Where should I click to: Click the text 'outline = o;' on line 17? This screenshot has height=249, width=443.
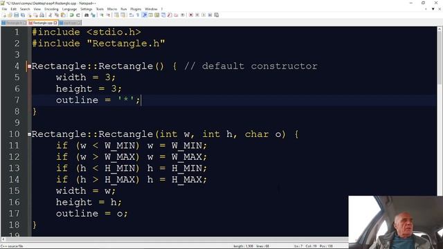[x=91, y=214]
